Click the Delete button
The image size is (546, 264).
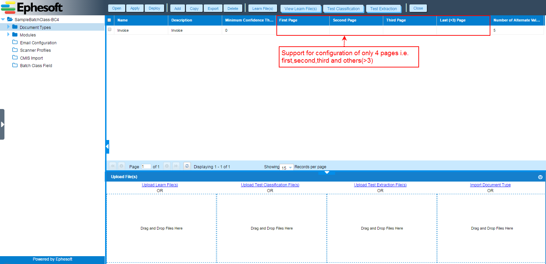coord(233,9)
